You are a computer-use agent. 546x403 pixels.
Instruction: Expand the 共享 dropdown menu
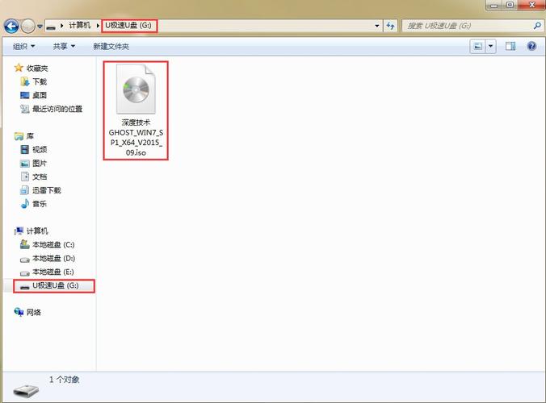(65, 47)
